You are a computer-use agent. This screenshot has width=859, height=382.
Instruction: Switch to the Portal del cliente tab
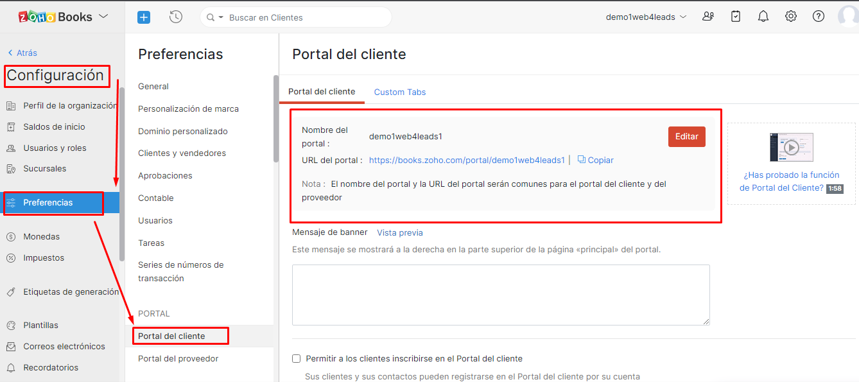[x=322, y=92]
